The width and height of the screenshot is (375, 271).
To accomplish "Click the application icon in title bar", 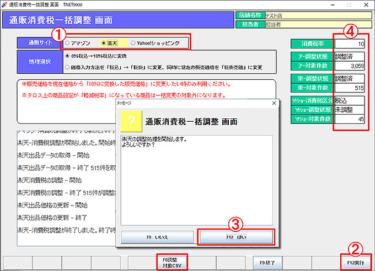I will [x=4, y=4].
